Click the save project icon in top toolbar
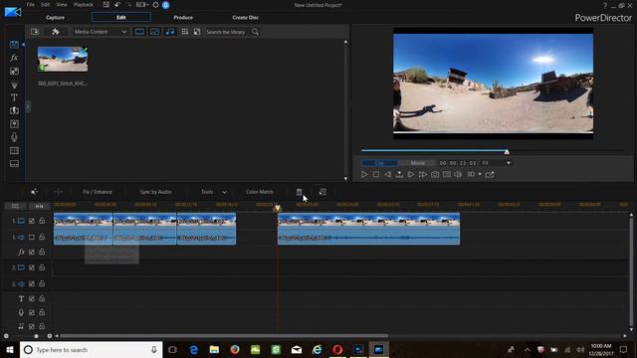Viewport: 637px width, 358px height. coord(106,5)
